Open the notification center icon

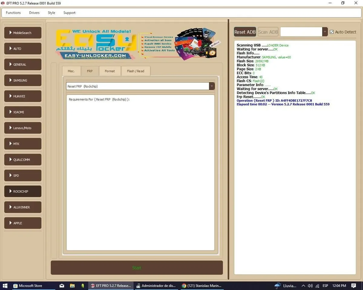[x=354, y=285]
